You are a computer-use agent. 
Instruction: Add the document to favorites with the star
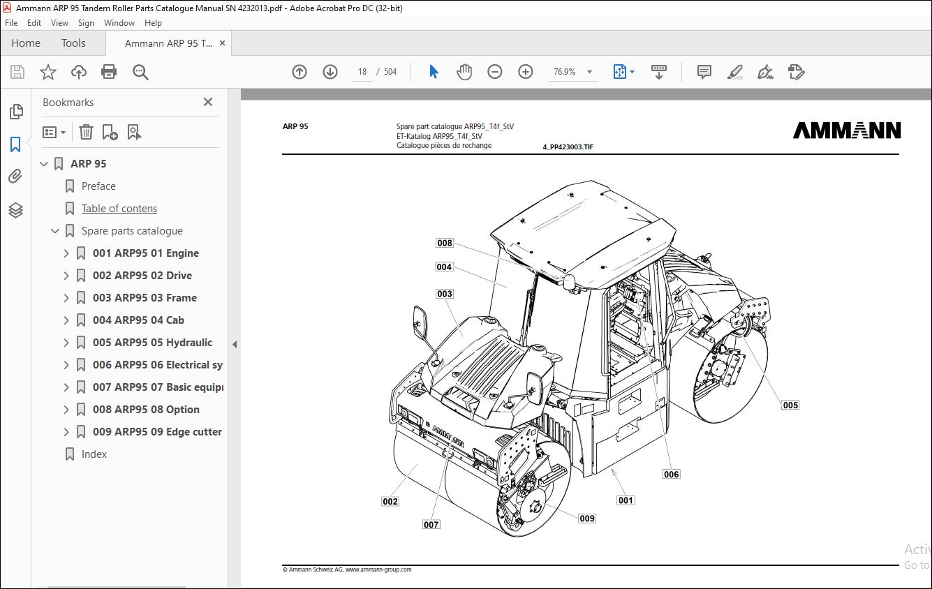pyautogui.click(x=48, y=72)
